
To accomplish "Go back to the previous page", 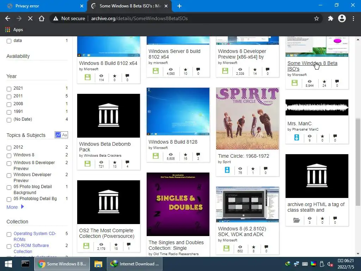I will point(8,18).
